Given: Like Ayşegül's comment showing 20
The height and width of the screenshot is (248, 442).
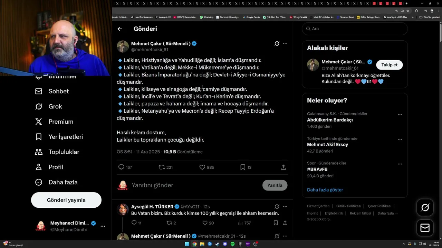Looking at the screenshot, I should coord(205,223).
